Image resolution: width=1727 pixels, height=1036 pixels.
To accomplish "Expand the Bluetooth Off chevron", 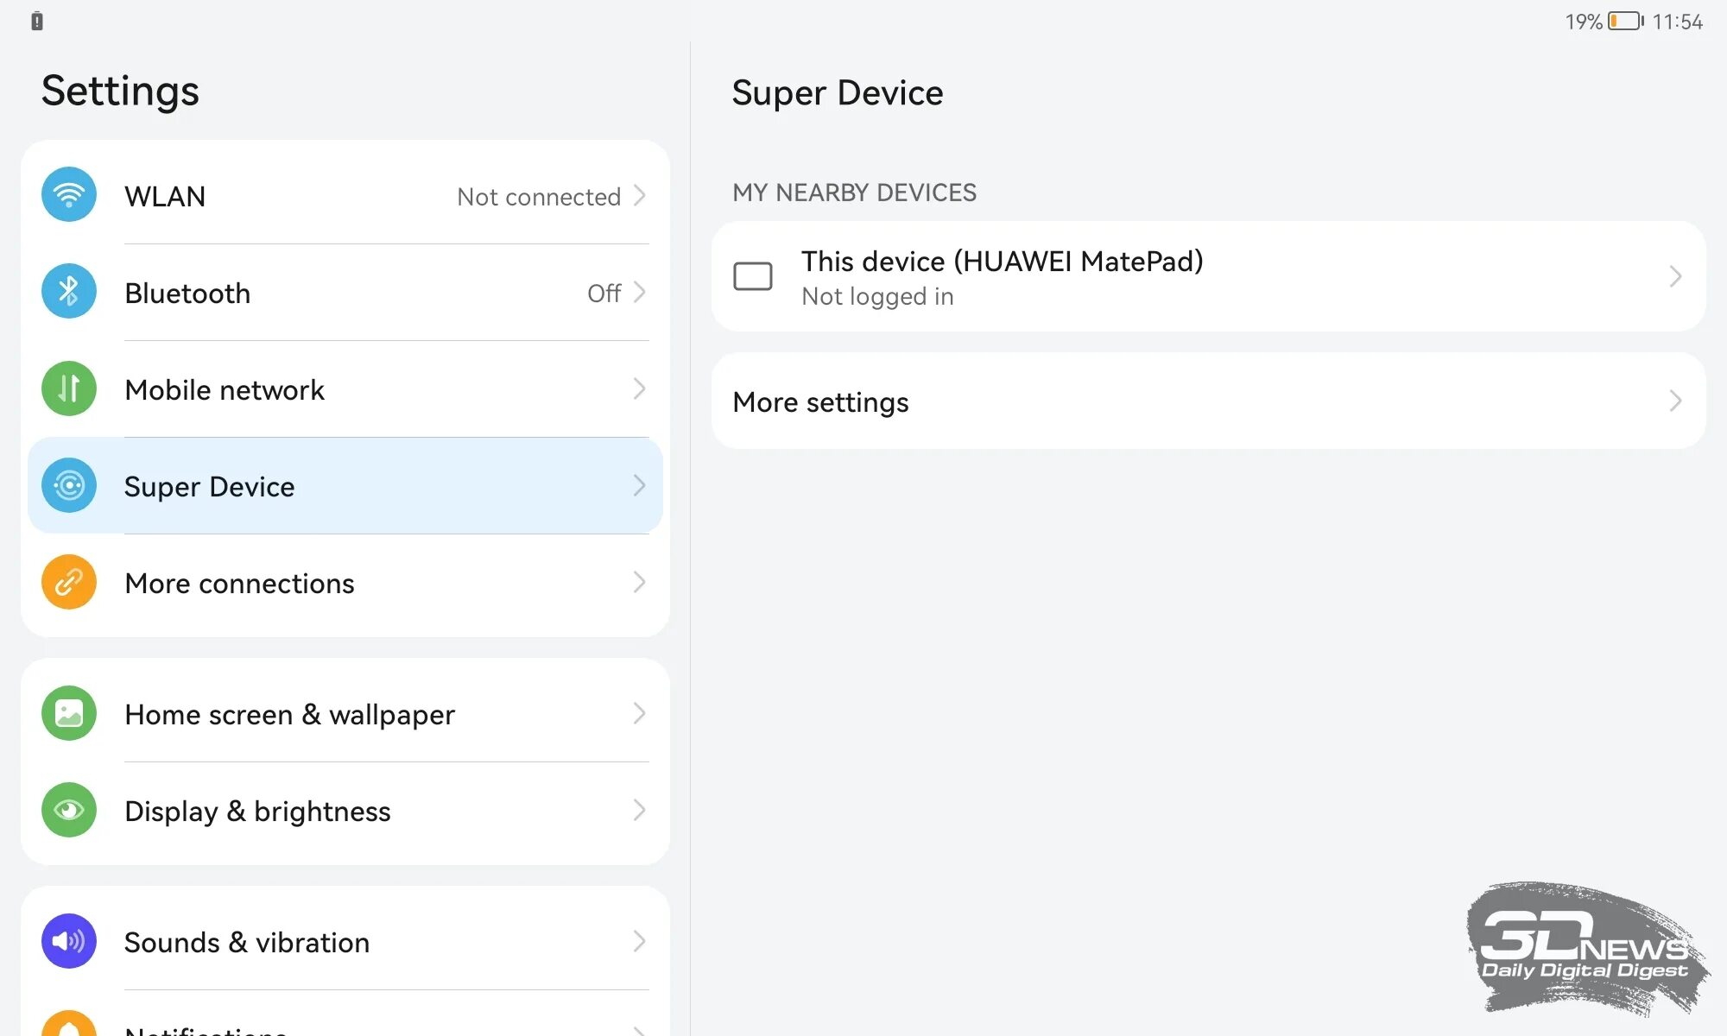I will tap(639, 293).
